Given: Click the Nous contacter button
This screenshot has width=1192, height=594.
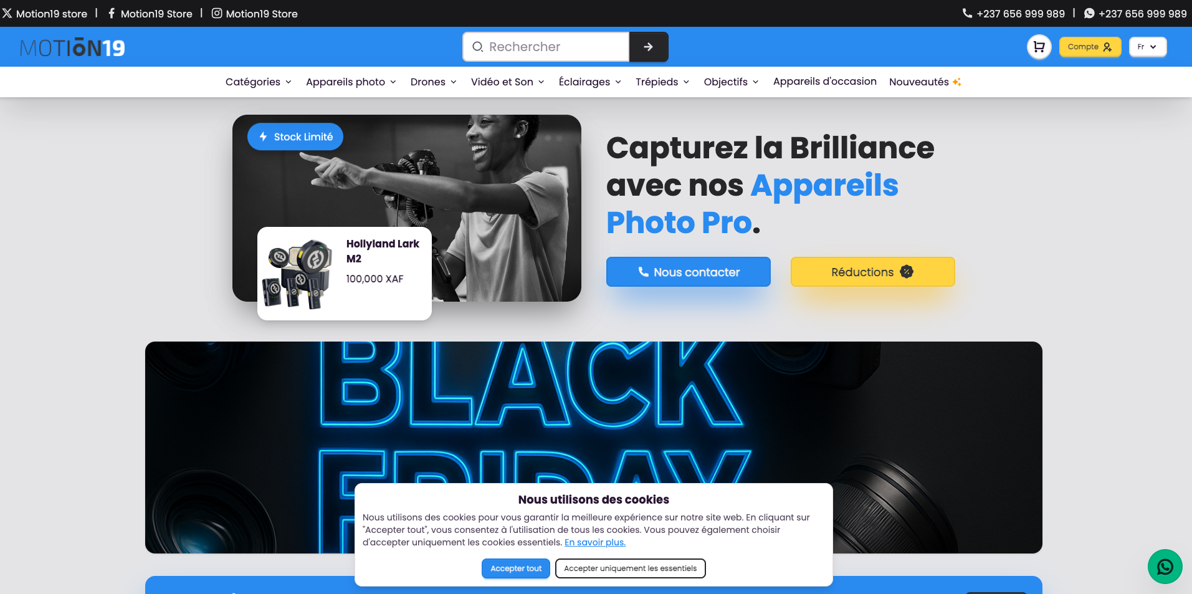Looking at the screenshot, I should (688, 272).
